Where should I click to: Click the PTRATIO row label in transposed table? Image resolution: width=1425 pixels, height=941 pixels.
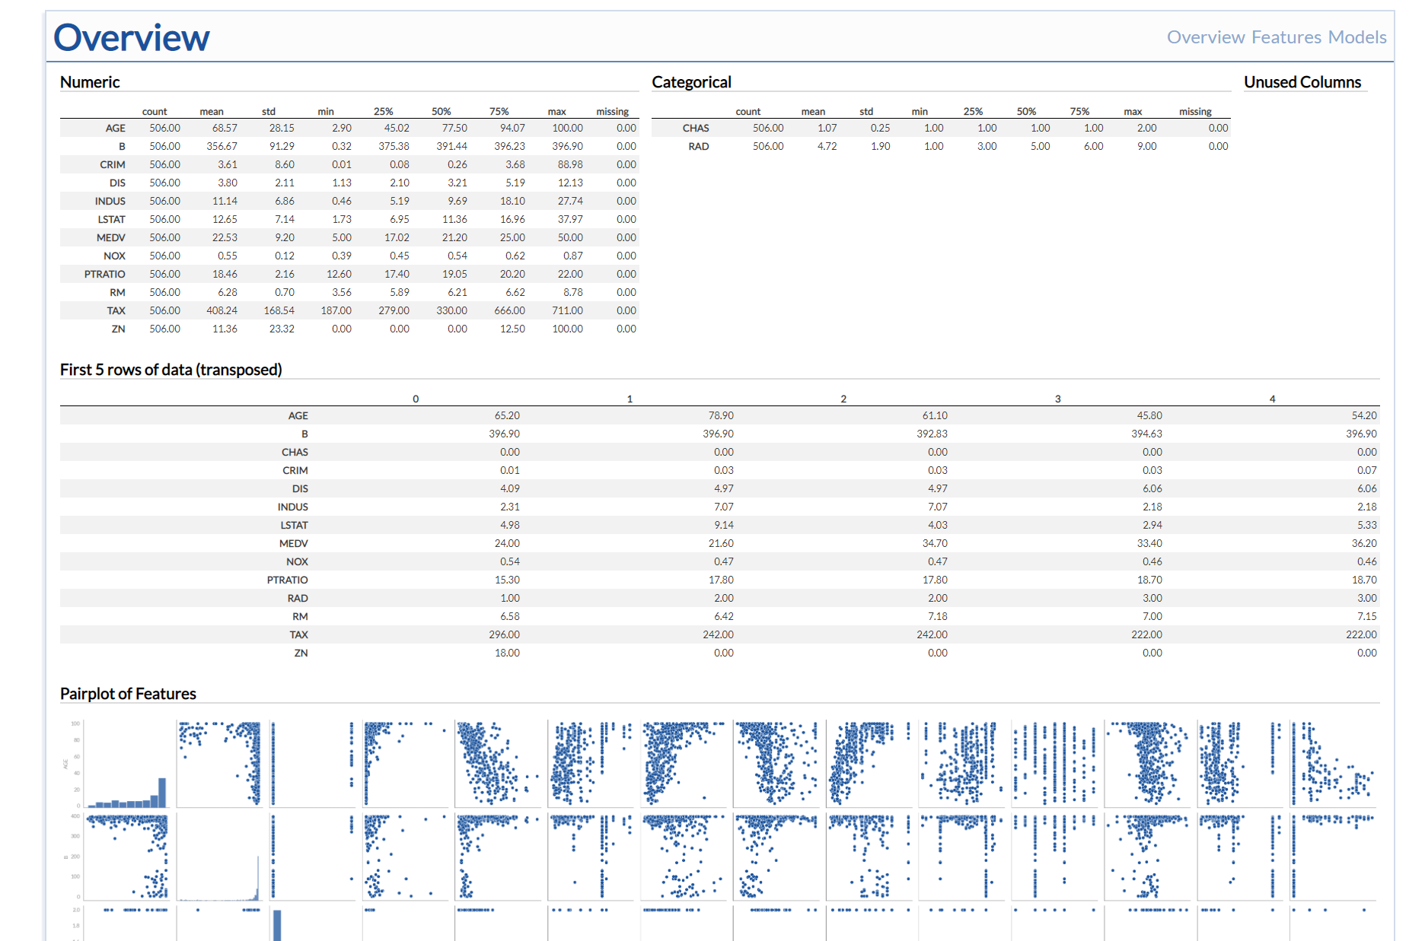point(287,580)
